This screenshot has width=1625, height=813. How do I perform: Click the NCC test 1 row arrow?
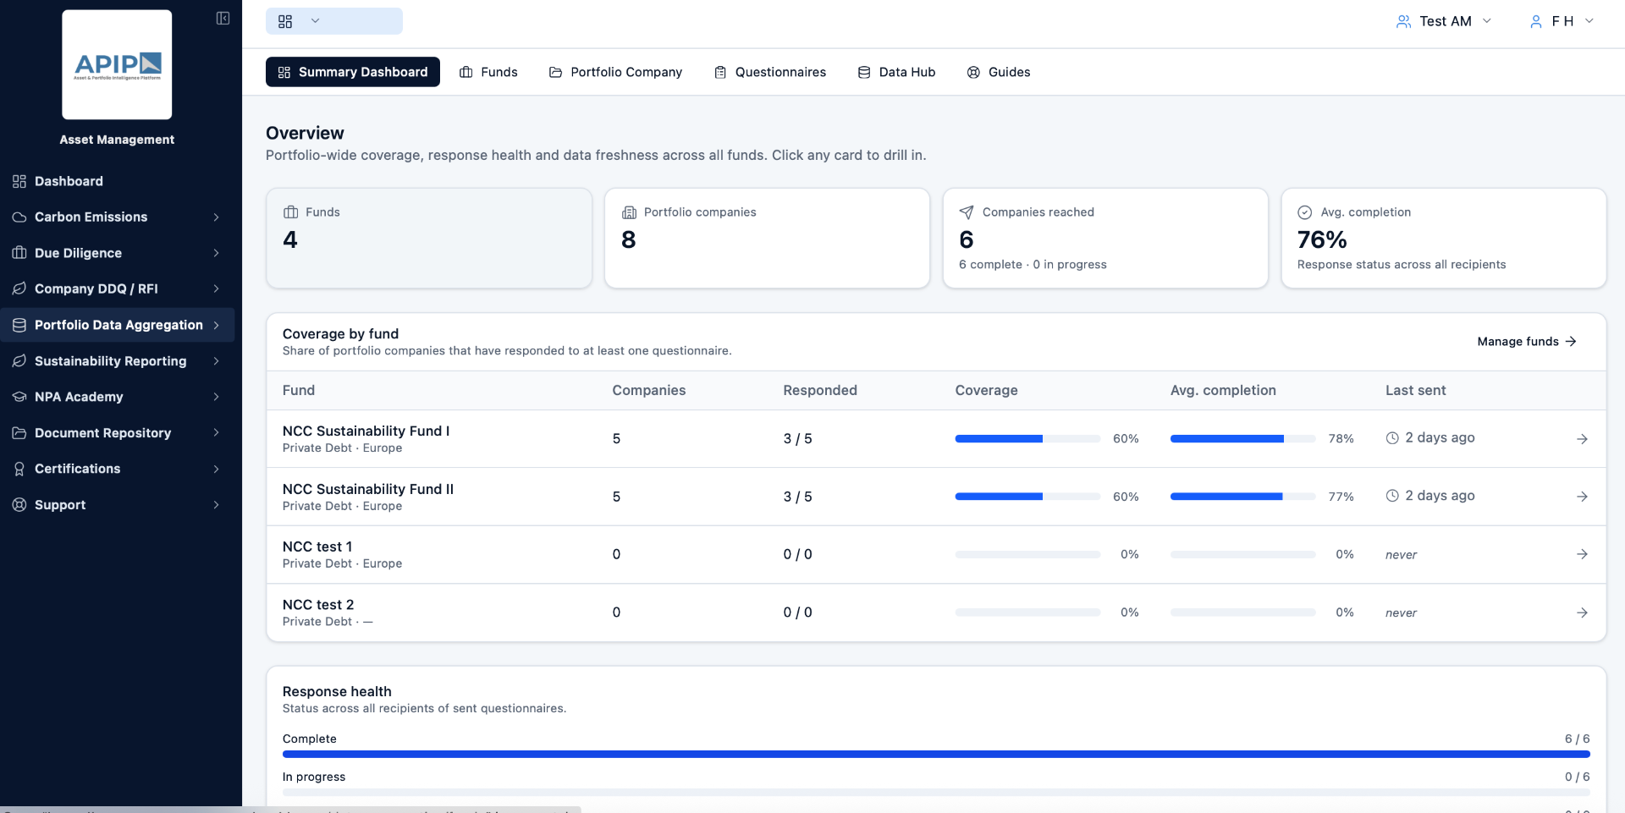point(1582,554)
